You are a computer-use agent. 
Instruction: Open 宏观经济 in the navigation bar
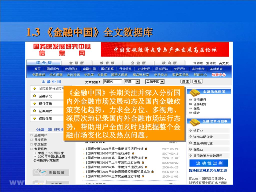click(71, 69)
